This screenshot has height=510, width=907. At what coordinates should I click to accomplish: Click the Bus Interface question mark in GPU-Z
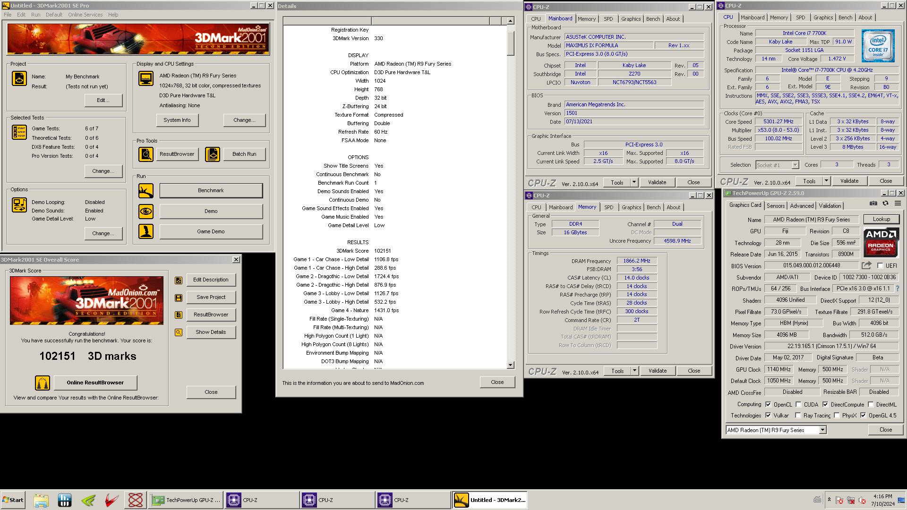[x=898, y=289]
